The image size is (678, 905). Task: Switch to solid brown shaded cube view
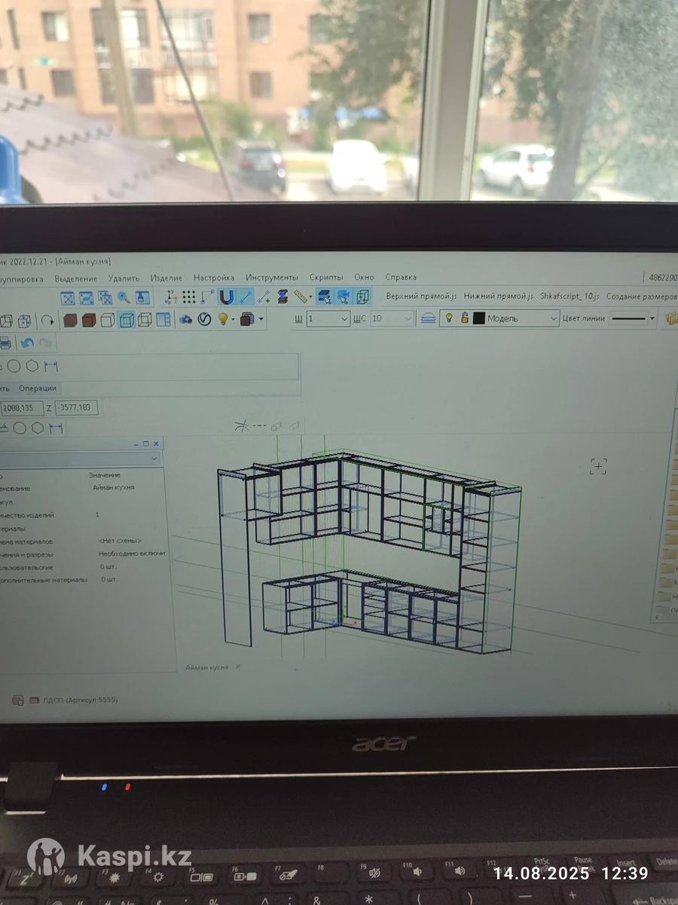coord(70,320)
